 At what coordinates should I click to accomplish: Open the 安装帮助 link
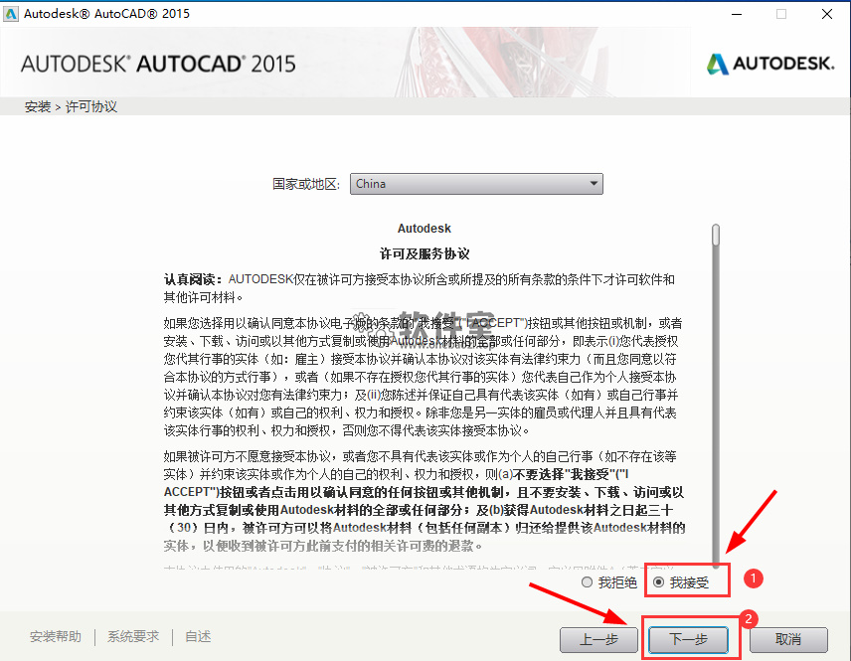click(56, 636)
